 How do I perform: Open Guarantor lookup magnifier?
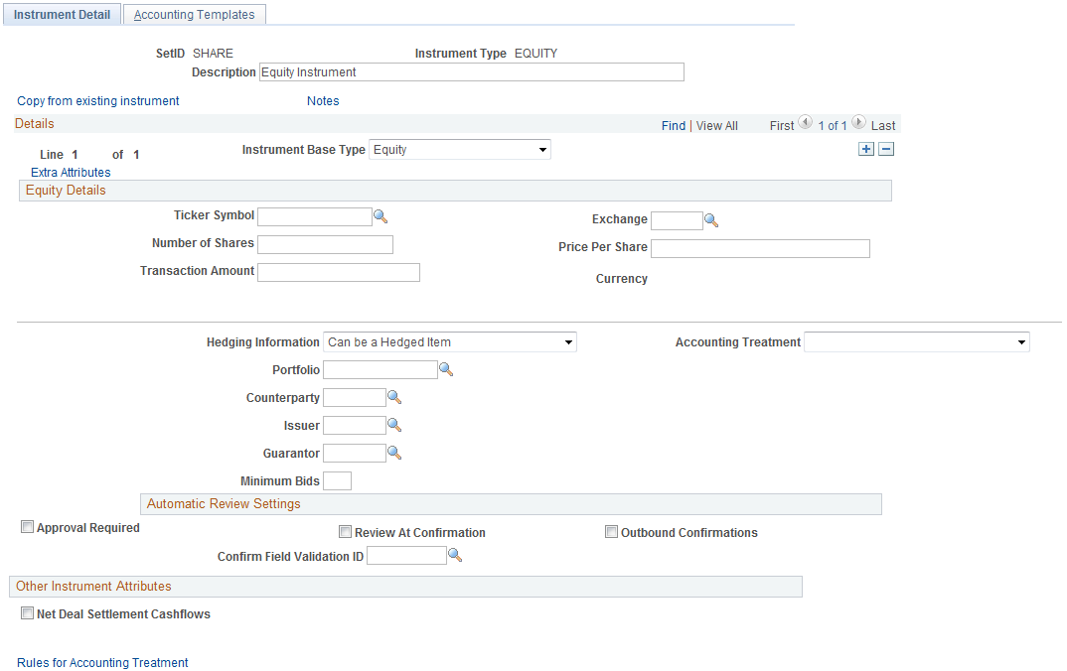click(394, 453)
